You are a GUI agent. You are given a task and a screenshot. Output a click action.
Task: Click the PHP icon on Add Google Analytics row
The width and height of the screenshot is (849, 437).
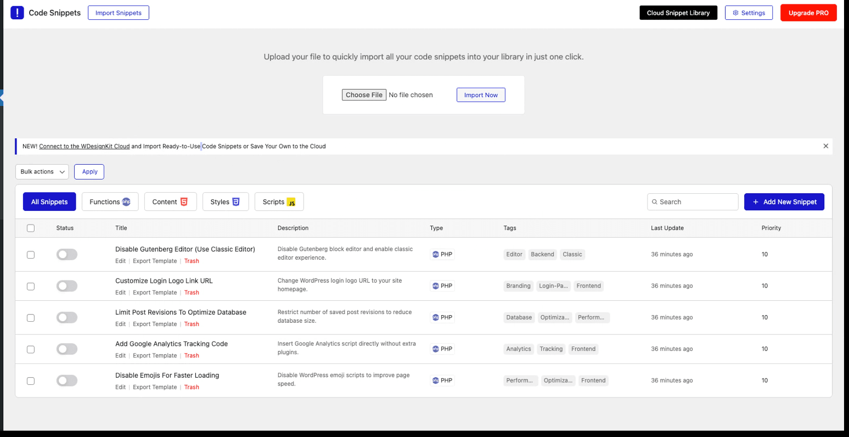point(434,349)
